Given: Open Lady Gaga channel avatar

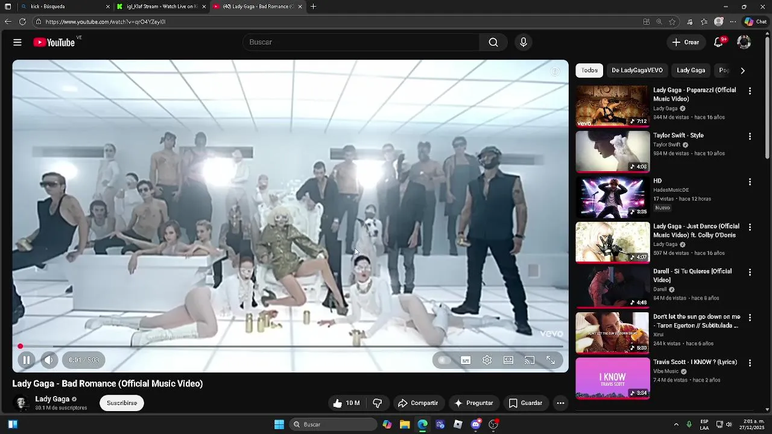Looking at the screenshot, I should (22, 403).
